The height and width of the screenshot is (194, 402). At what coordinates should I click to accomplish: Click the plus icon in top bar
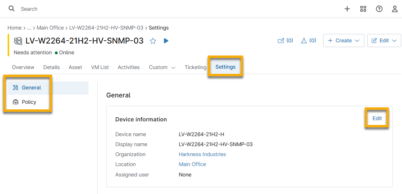point(347,9)
